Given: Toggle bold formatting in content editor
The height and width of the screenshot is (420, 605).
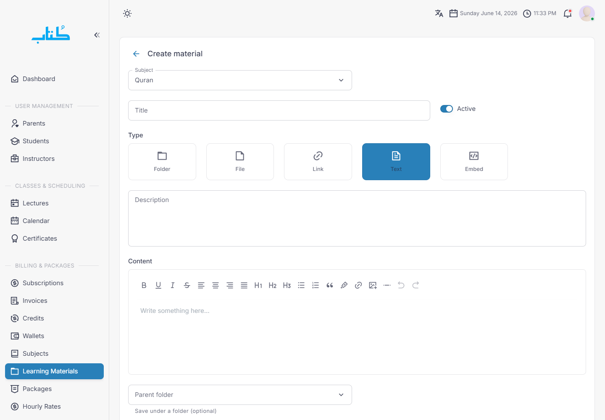Looking at the screenshot, I should pos(144,285).
